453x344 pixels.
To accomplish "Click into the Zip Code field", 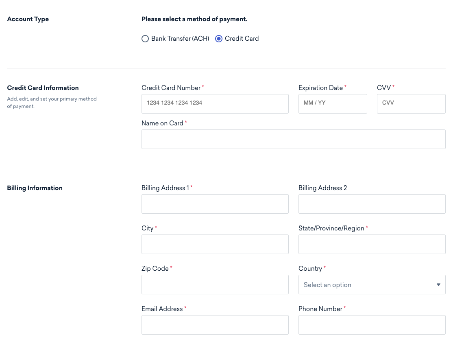I will pos(215,284).
